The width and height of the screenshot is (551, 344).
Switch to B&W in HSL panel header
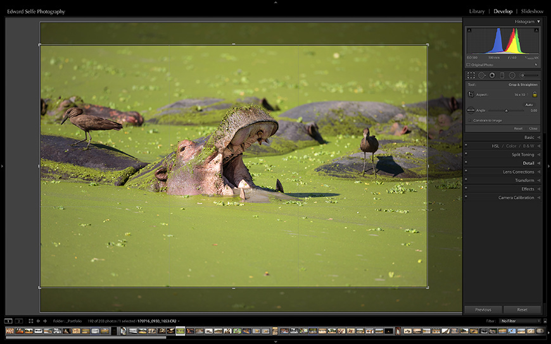[529, 146]
